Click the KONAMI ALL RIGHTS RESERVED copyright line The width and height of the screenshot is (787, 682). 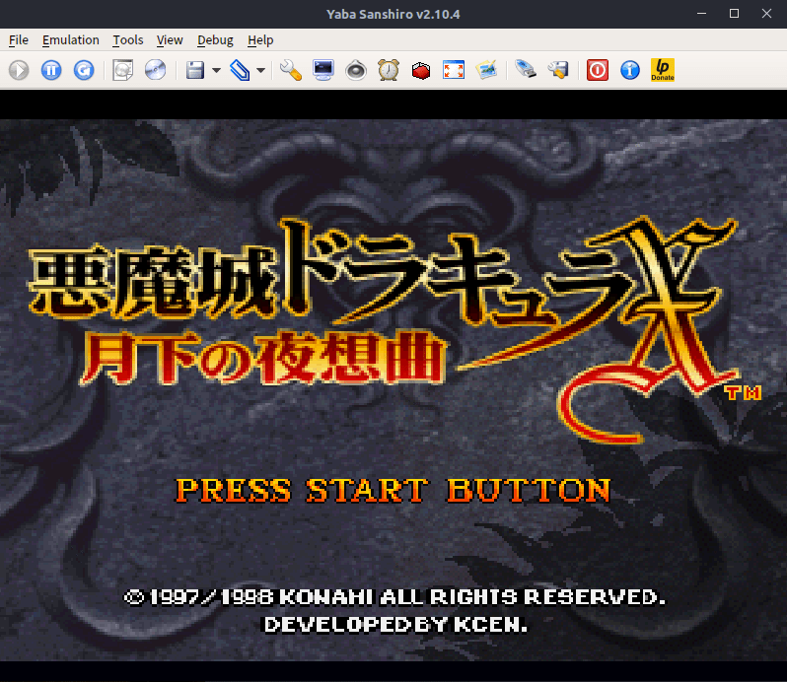[x=395, y=597]
